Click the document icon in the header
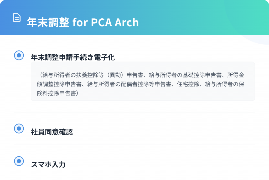Viewport: 269px width, 180px height. tap(17, 18)
